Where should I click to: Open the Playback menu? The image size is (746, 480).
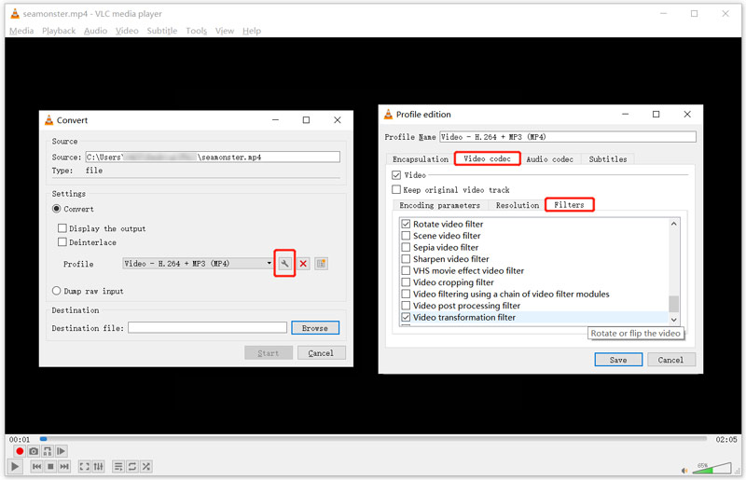(x=59, y=31)
